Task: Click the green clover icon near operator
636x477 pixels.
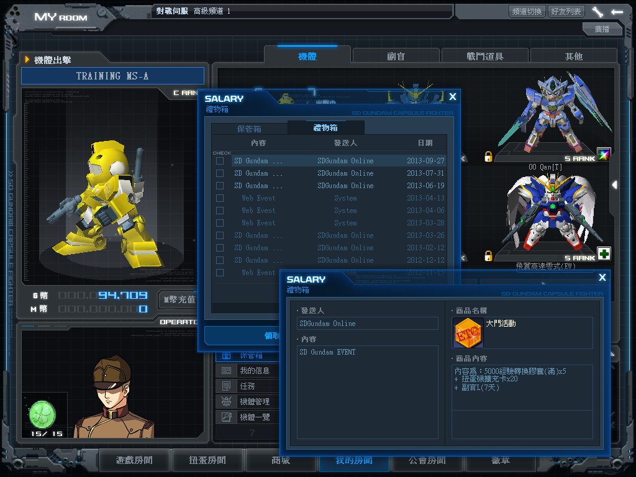Action: pos(42,414)
